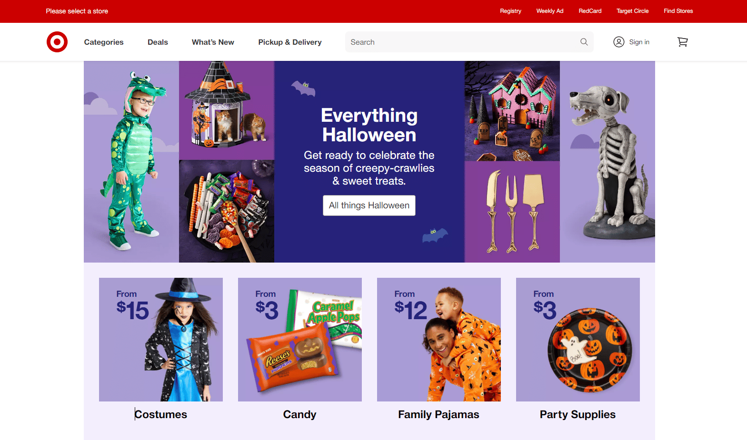Screen dimensions: 747x440
Task: Open the shopping cart icon
Action: tap(682, 42)
